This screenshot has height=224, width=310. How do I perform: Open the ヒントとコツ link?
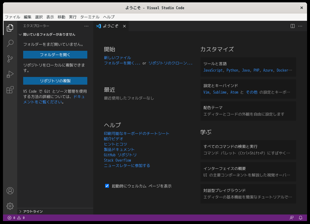[116, 144]
